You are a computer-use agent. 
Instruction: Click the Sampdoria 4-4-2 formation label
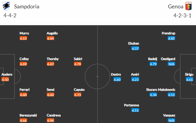(10, 16)
